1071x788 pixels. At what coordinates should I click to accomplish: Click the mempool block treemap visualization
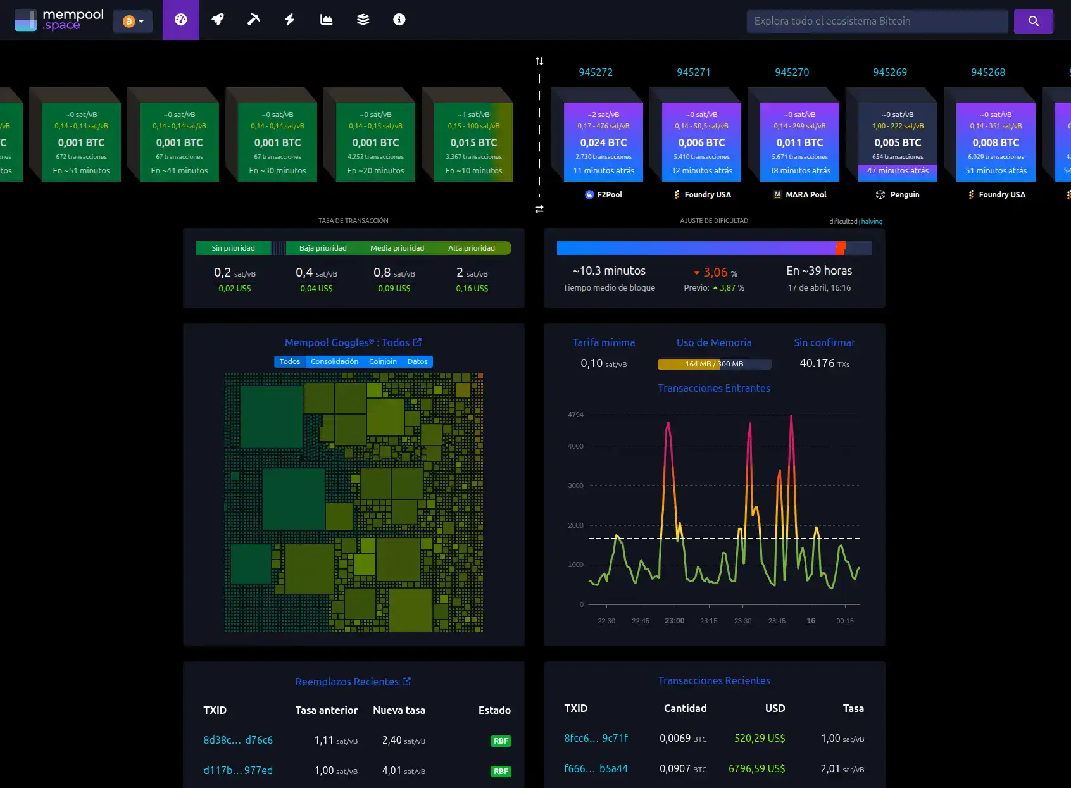coord(354,503)
